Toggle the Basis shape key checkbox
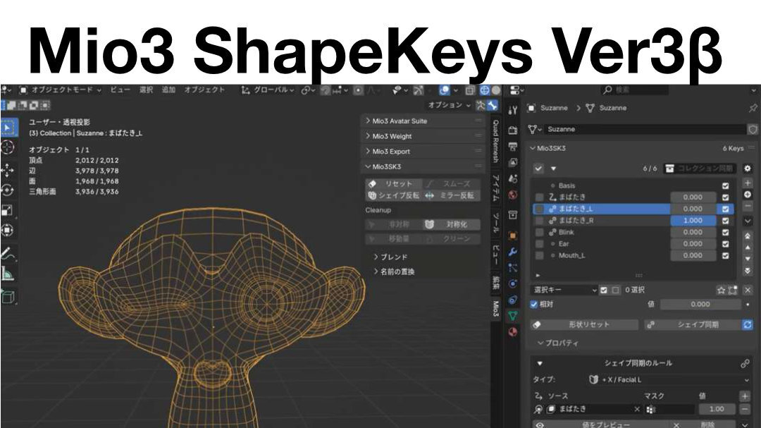The image size is (761, 428). click(x=725, y=185)
